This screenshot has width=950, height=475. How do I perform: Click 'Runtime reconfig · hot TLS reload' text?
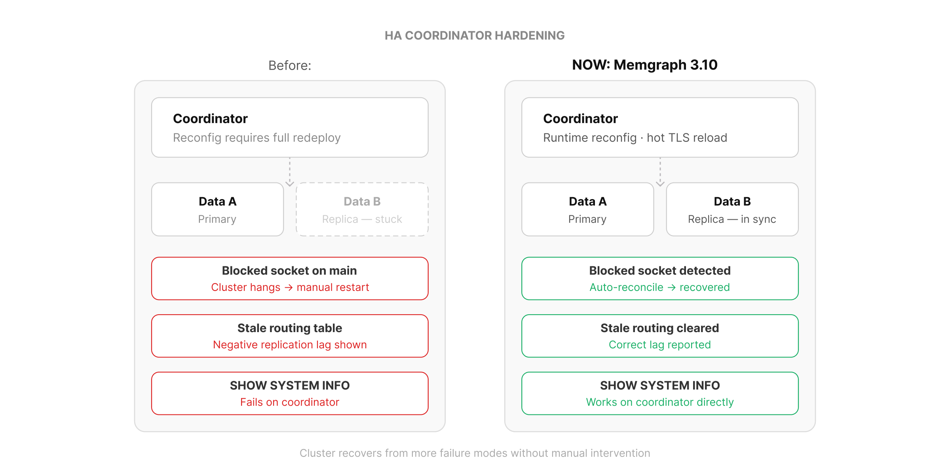pyautogui.click(x=635, y=138)
